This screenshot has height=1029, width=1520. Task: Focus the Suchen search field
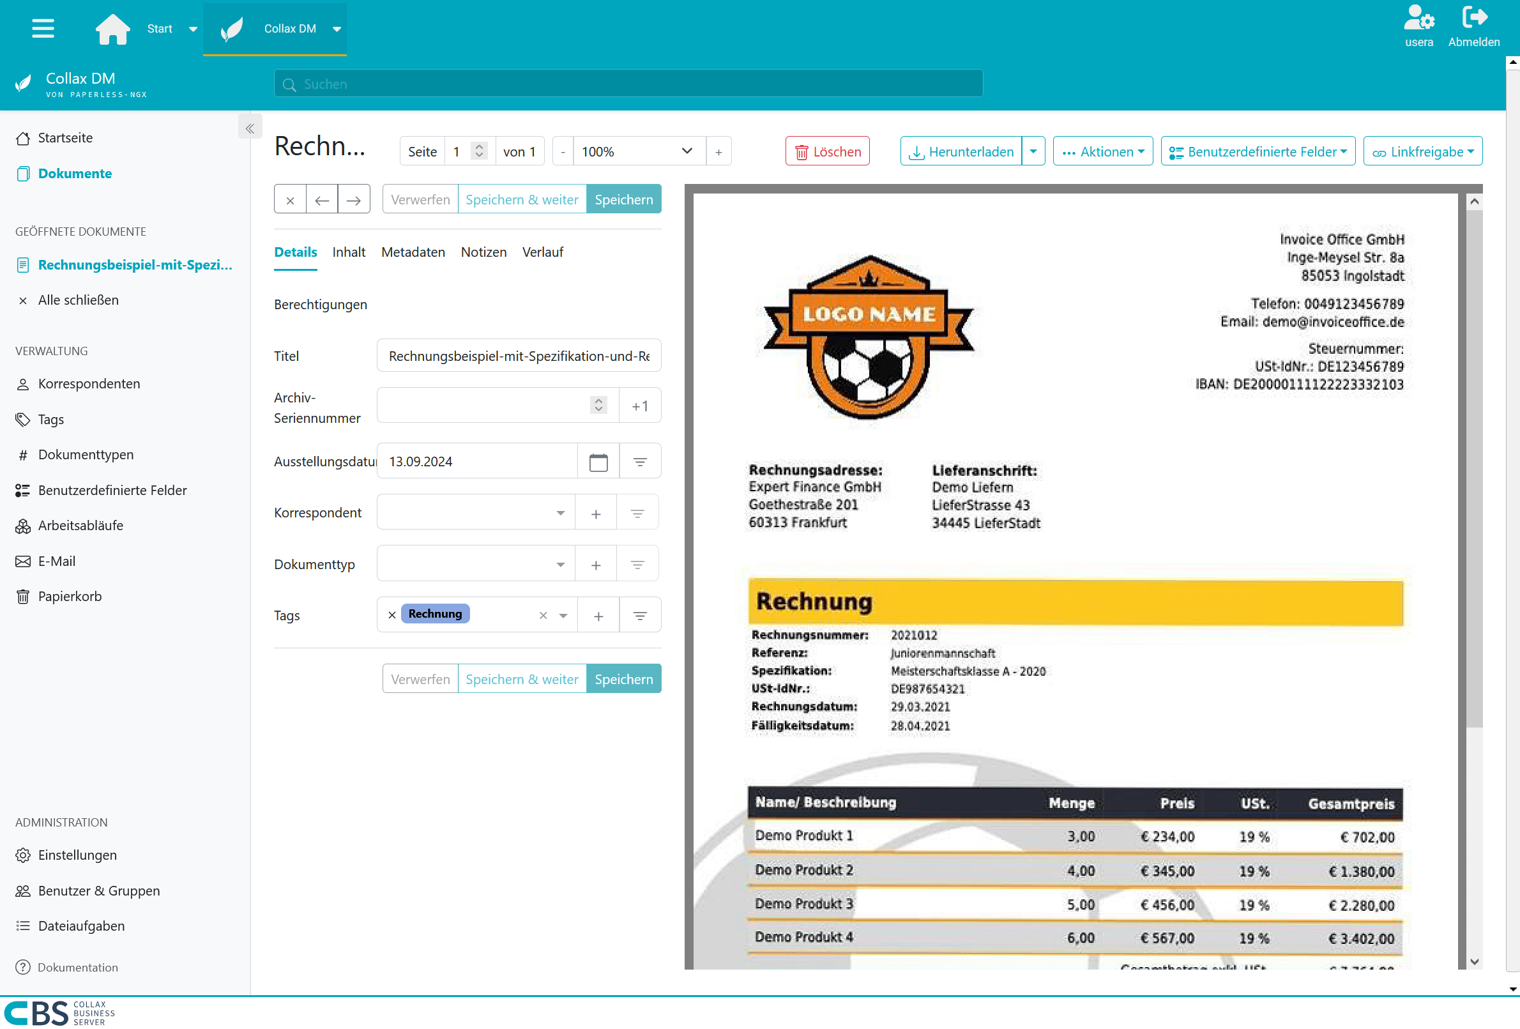(x=628, y=84)
